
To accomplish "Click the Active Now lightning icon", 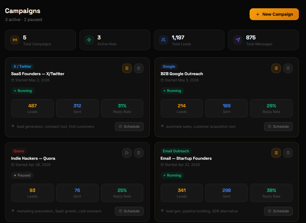I will pos(89,40).
